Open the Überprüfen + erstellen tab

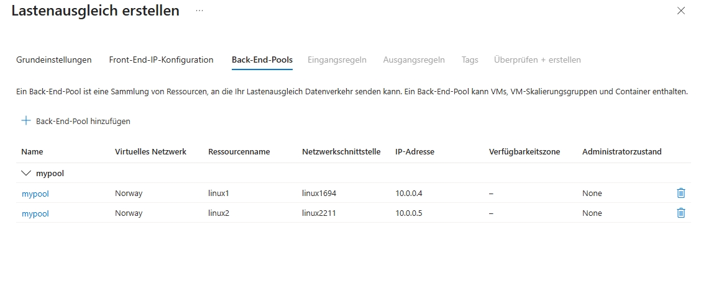coord(537,60)
